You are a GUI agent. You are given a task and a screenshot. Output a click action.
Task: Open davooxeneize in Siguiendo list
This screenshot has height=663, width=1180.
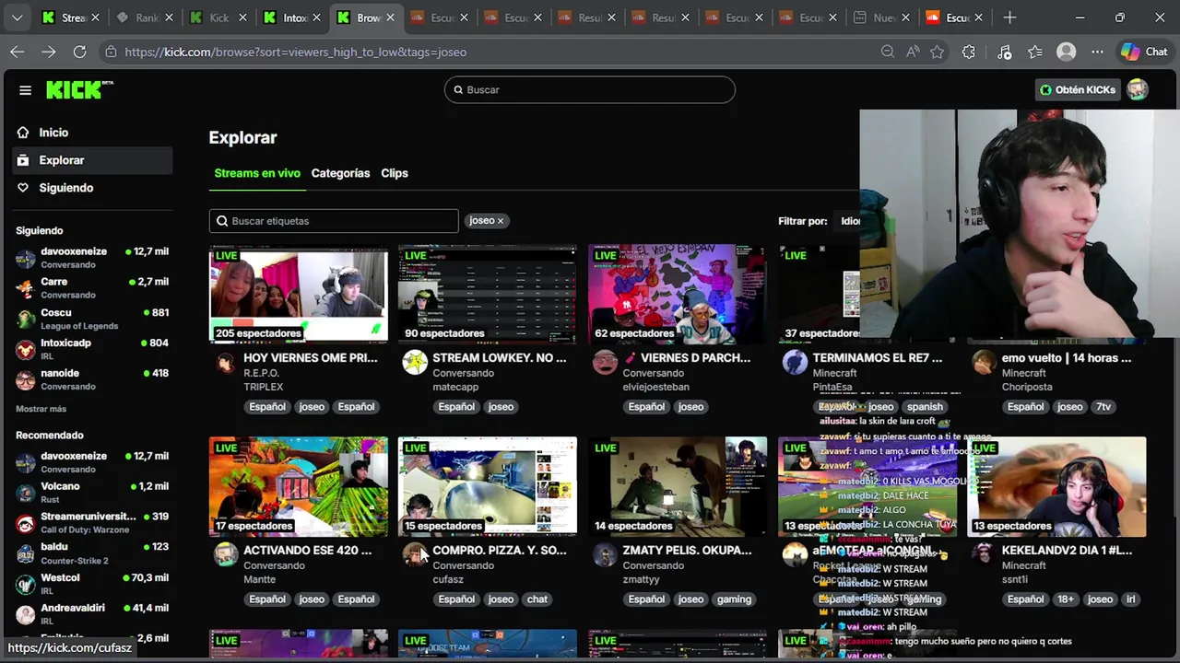92,258
